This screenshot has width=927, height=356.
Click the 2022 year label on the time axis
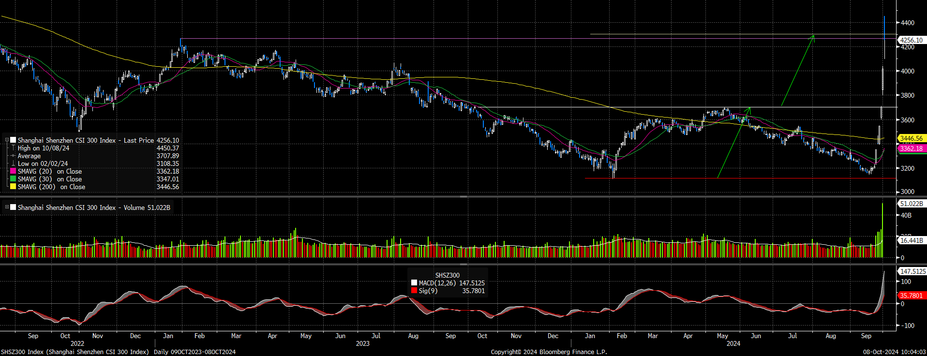(x=77, y=343)
